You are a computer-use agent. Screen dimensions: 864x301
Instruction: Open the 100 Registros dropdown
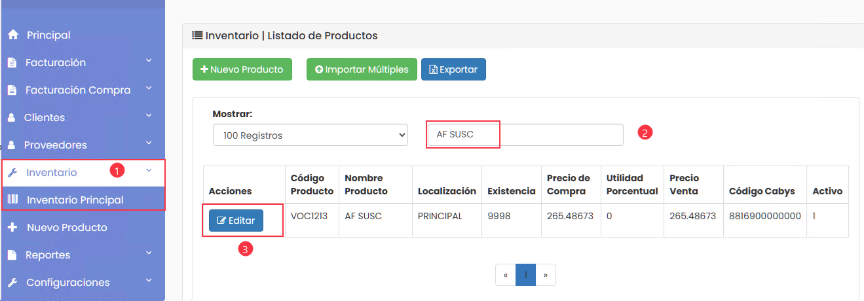coord(310,135)
